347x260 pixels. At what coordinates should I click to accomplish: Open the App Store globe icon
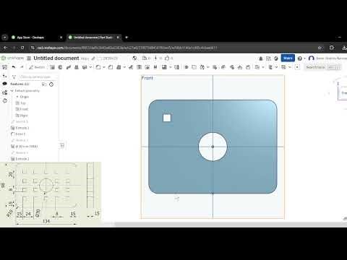(x=276, y=58)
